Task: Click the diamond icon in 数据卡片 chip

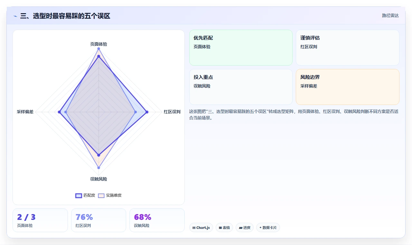Action: pos(260,228)
